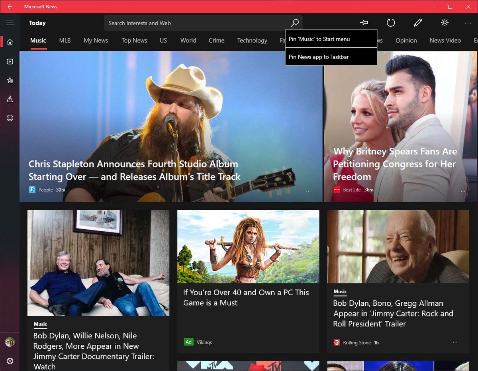Viewport: 478px width, 371px height.
Task: Click the Rolling Stone source logo
Action: tap(337, 342)
